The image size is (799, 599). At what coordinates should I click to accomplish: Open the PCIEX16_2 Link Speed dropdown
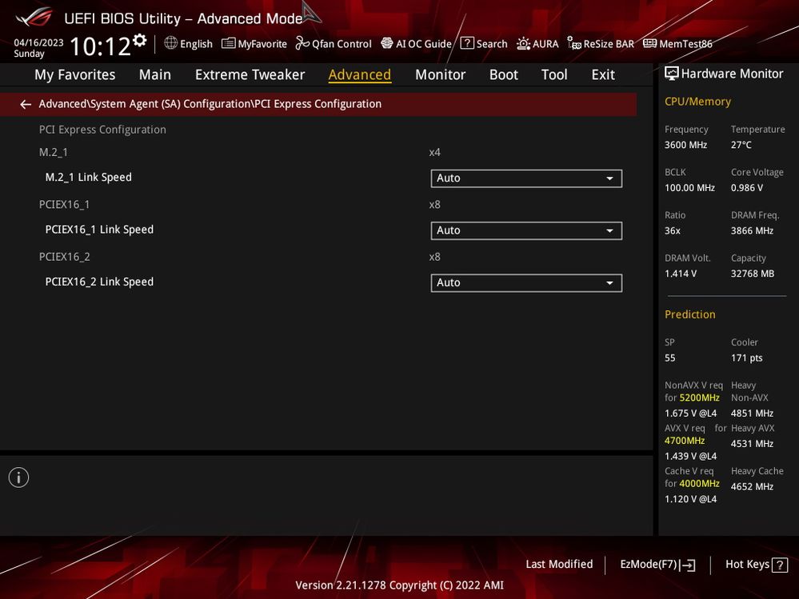click(526, 282)
